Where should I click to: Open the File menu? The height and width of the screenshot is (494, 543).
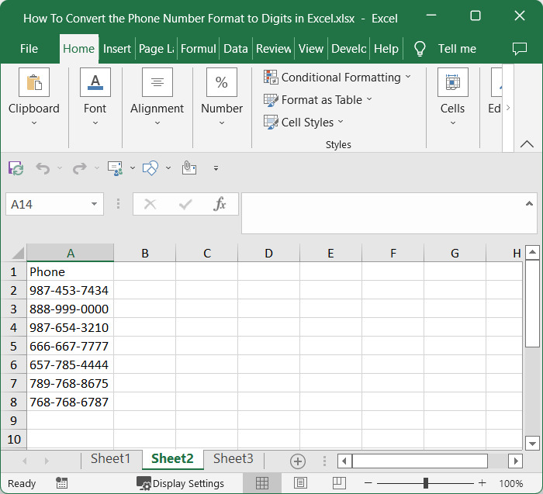(29, 49)
